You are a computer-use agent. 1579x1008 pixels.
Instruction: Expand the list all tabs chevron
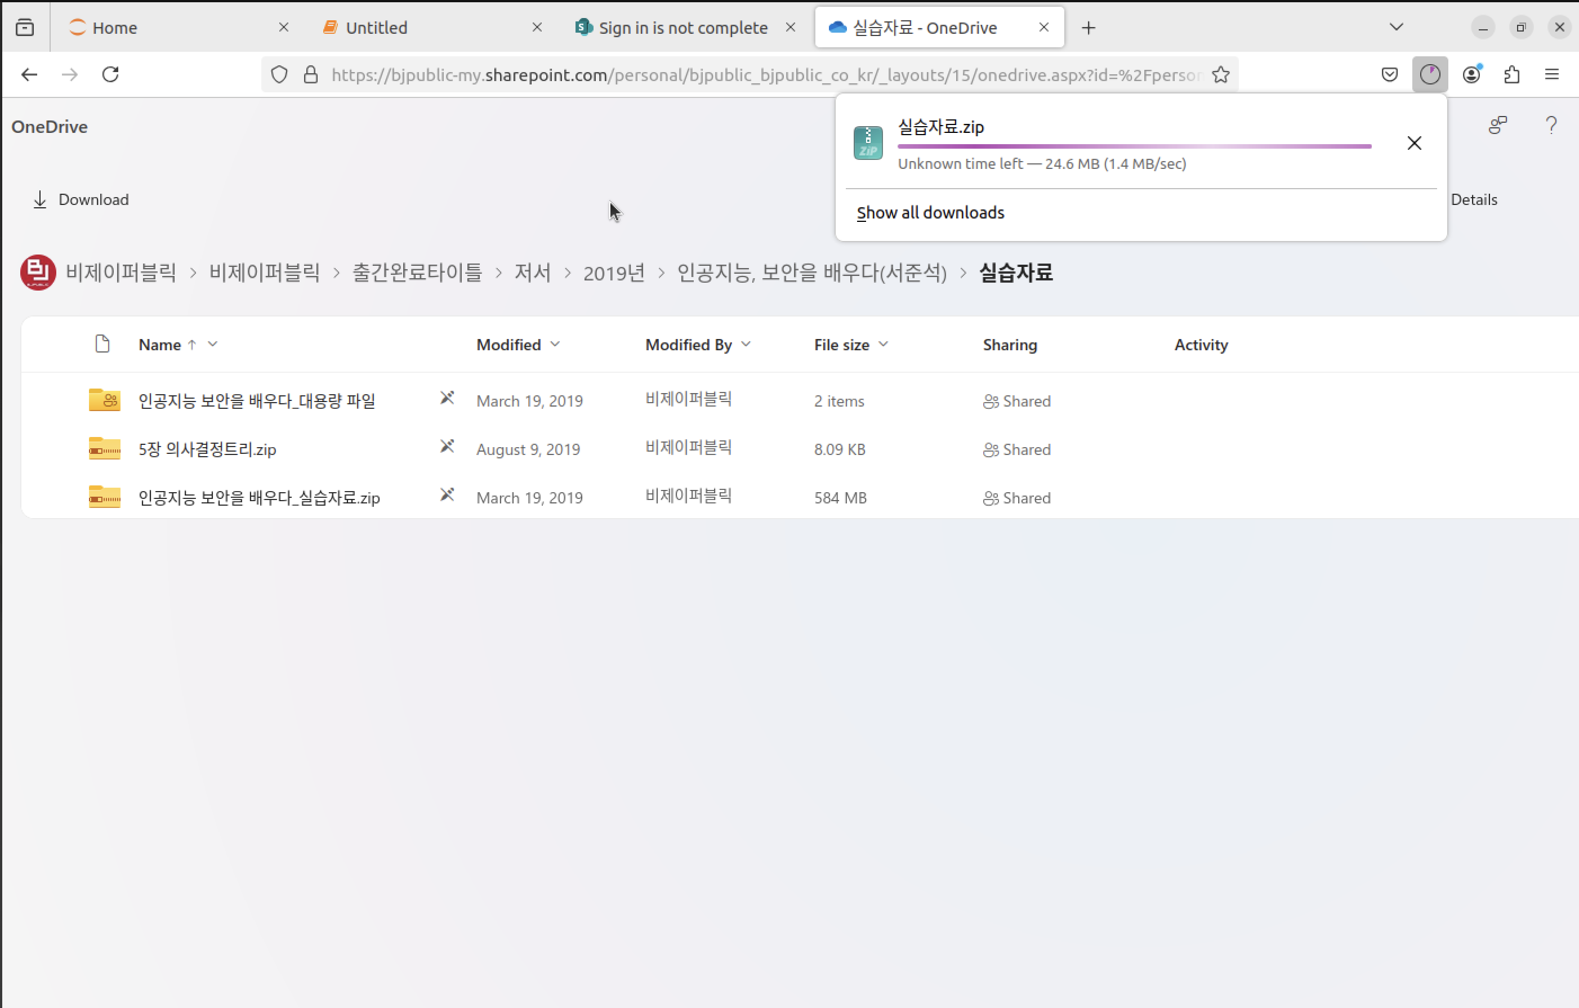1396,27
